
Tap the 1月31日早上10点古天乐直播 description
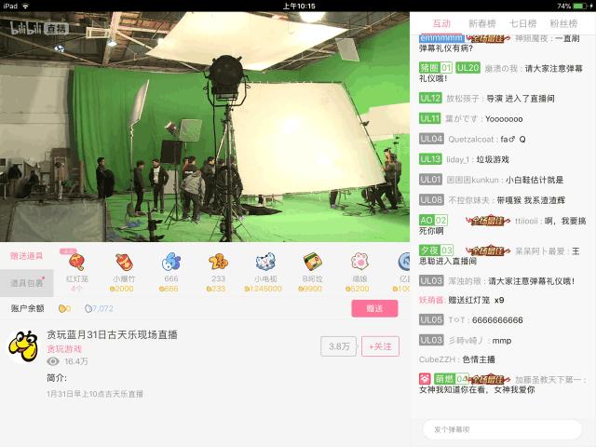click(95, 394)
